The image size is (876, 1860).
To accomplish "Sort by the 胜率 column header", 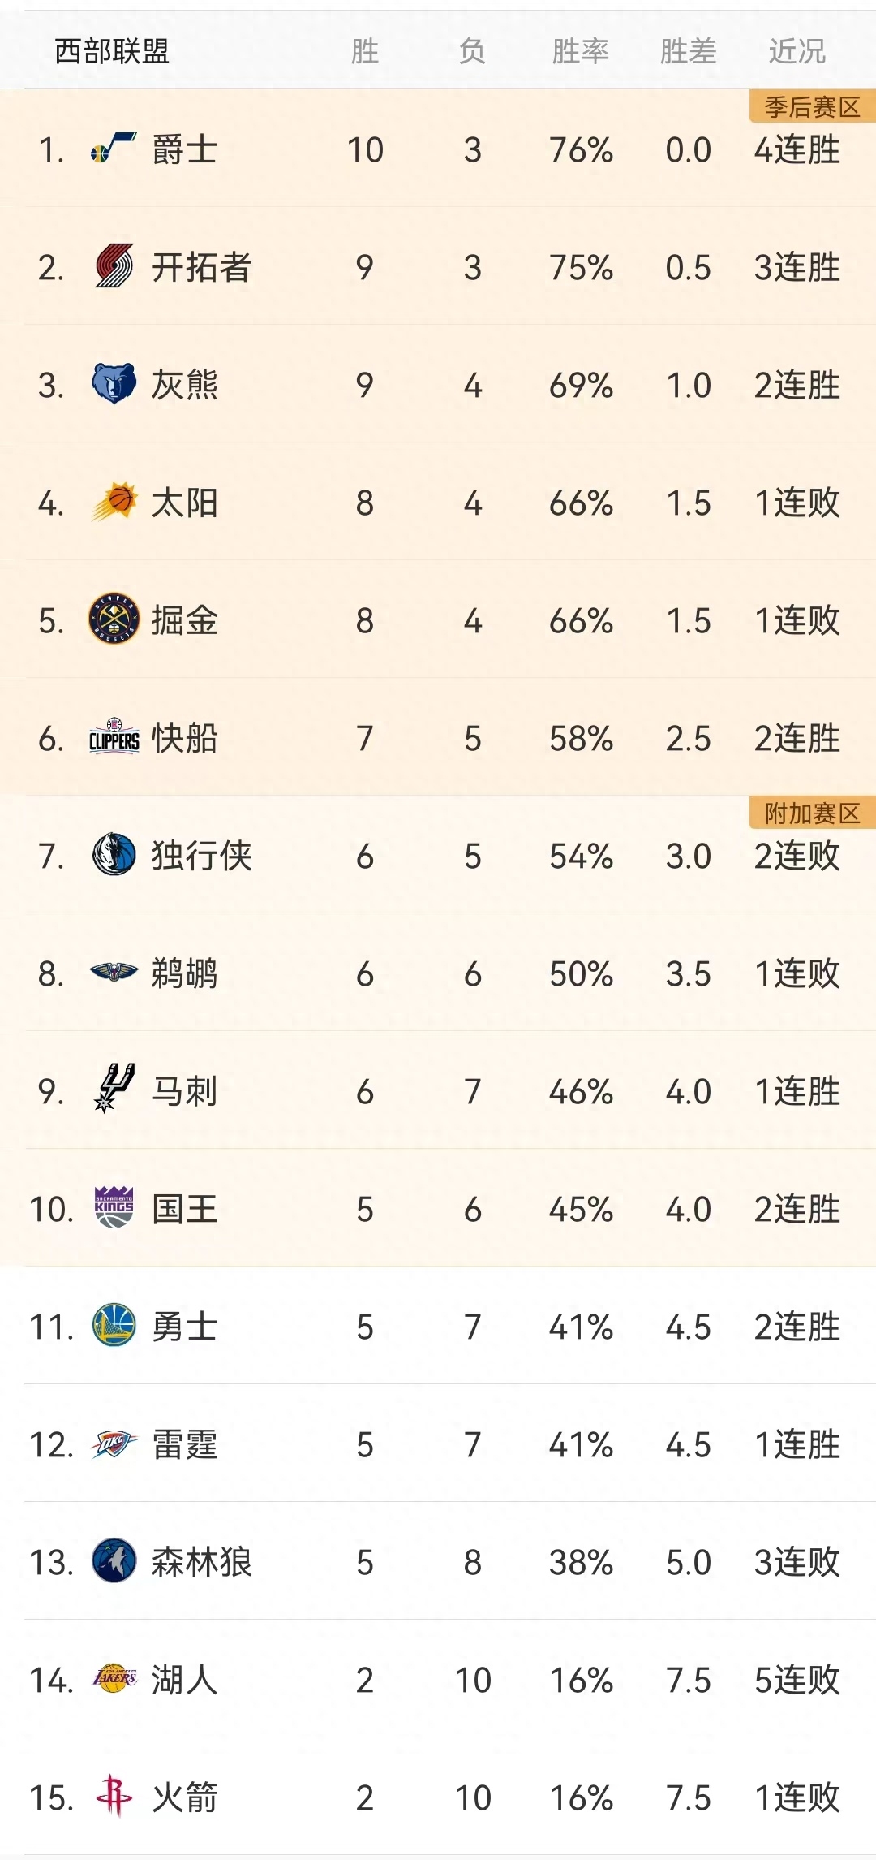I will tap(580, 52).
